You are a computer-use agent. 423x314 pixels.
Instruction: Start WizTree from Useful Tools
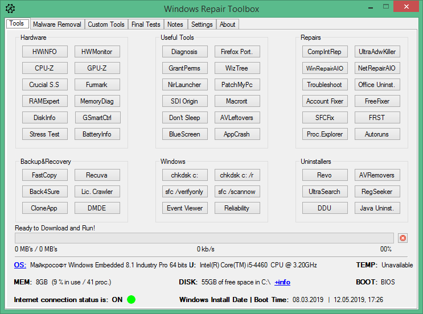tap(237, 68)
